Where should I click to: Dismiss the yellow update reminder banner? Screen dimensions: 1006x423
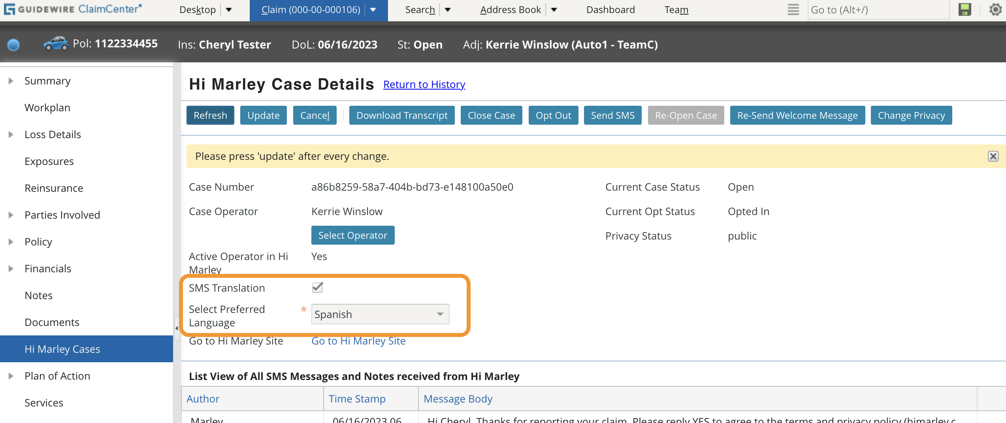(993, 156)
